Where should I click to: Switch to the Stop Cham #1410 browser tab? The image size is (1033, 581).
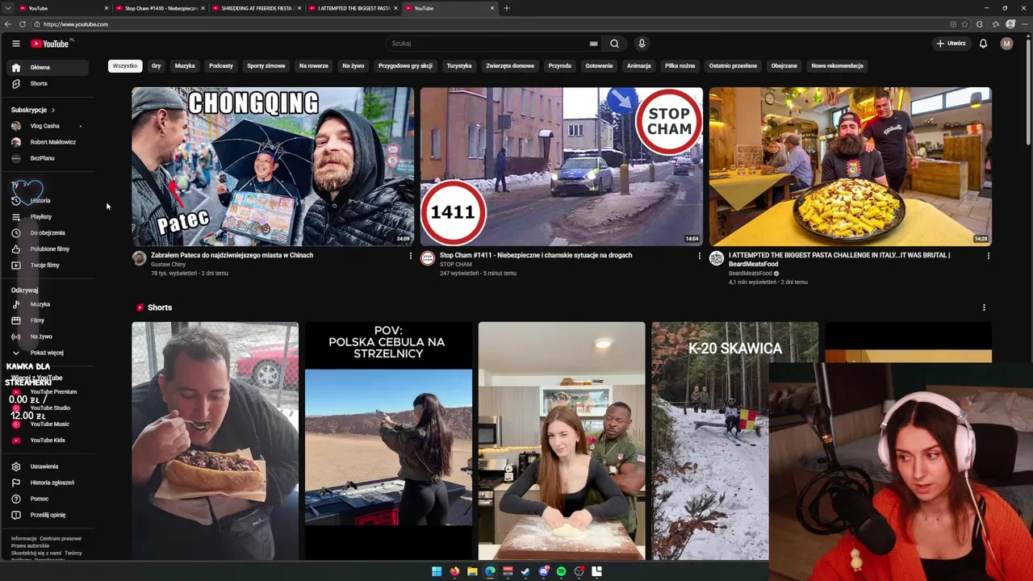159,8
